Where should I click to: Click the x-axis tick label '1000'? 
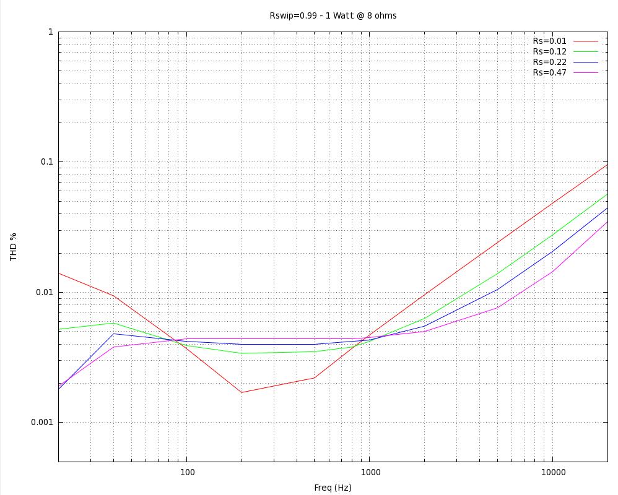tap(370, 472)
